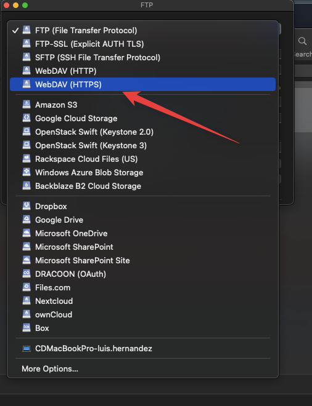
Task: Select FTP (File Transfer Protocol) menu entry
Action: tap(142, 31)
